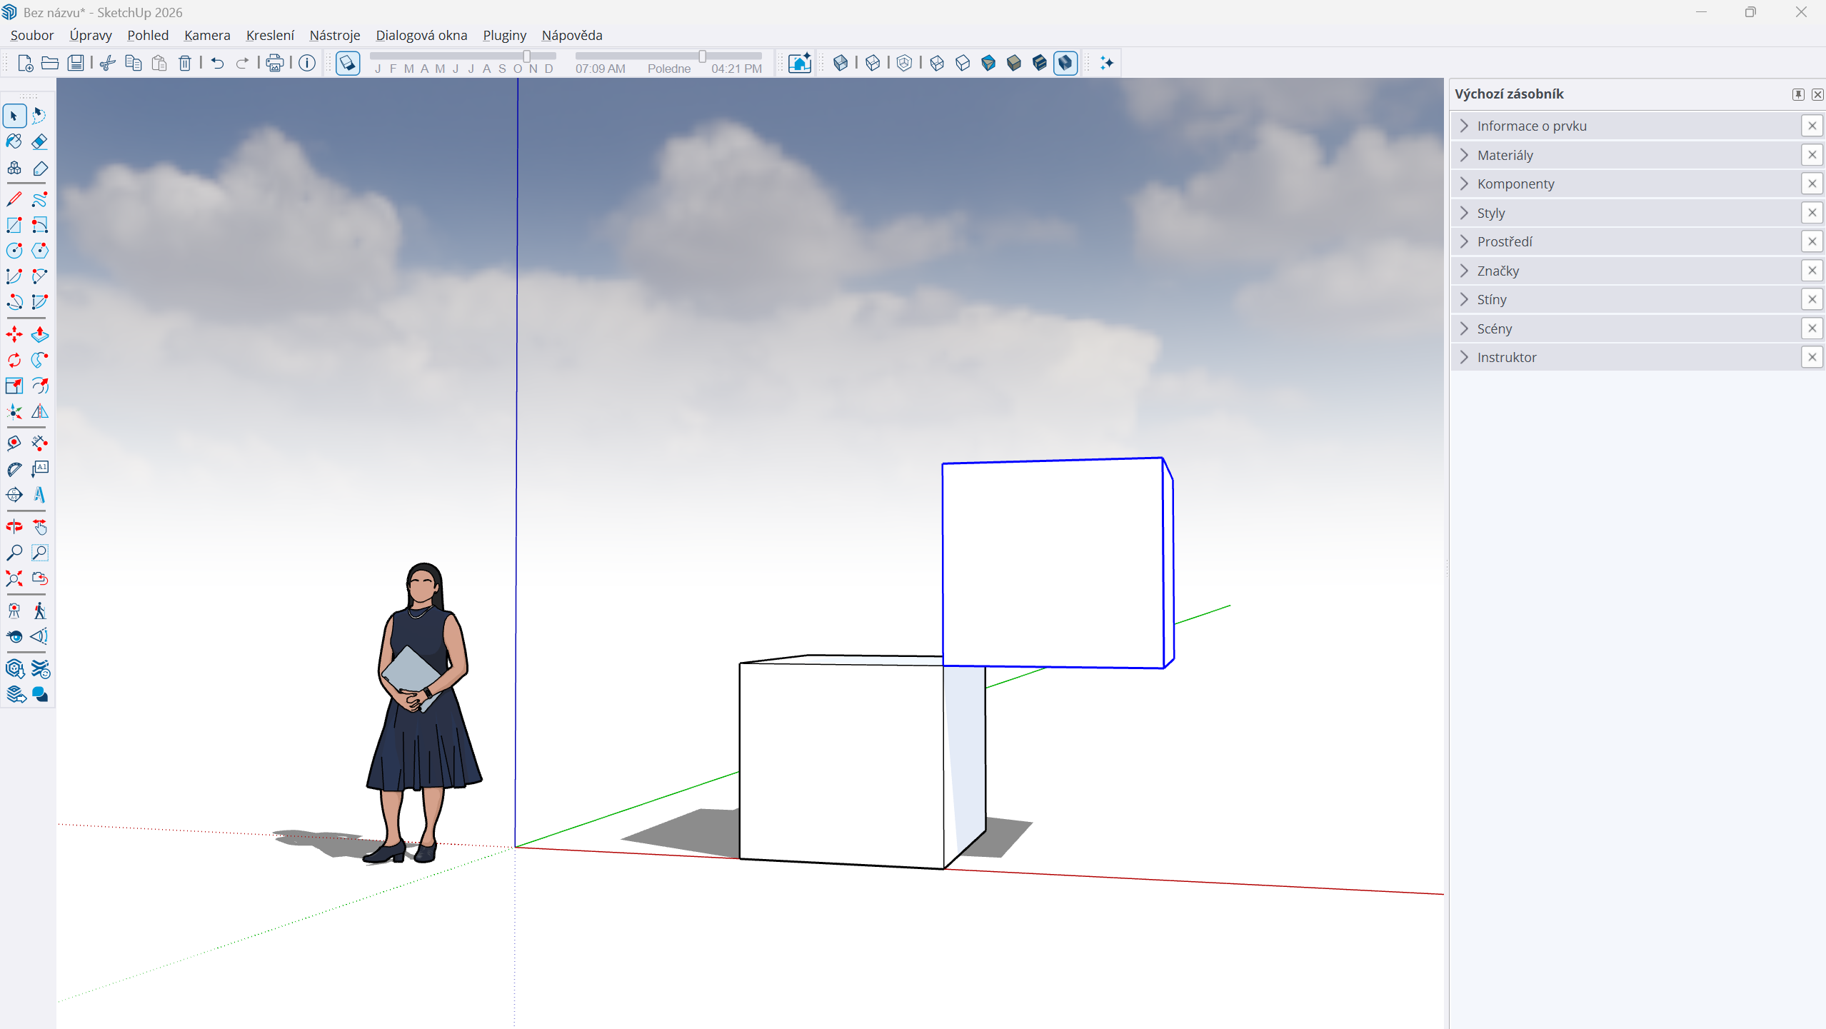The width and height of the screenshot is (1826, 1029).
Task: Toggle shadows display button in toolbar
Action: pos(348,63)
